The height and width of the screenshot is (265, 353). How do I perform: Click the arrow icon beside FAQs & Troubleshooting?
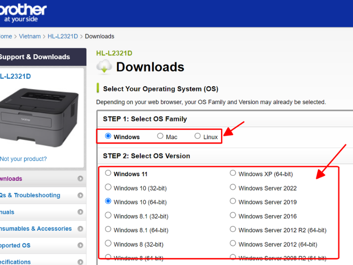click(x=80, y=195)
